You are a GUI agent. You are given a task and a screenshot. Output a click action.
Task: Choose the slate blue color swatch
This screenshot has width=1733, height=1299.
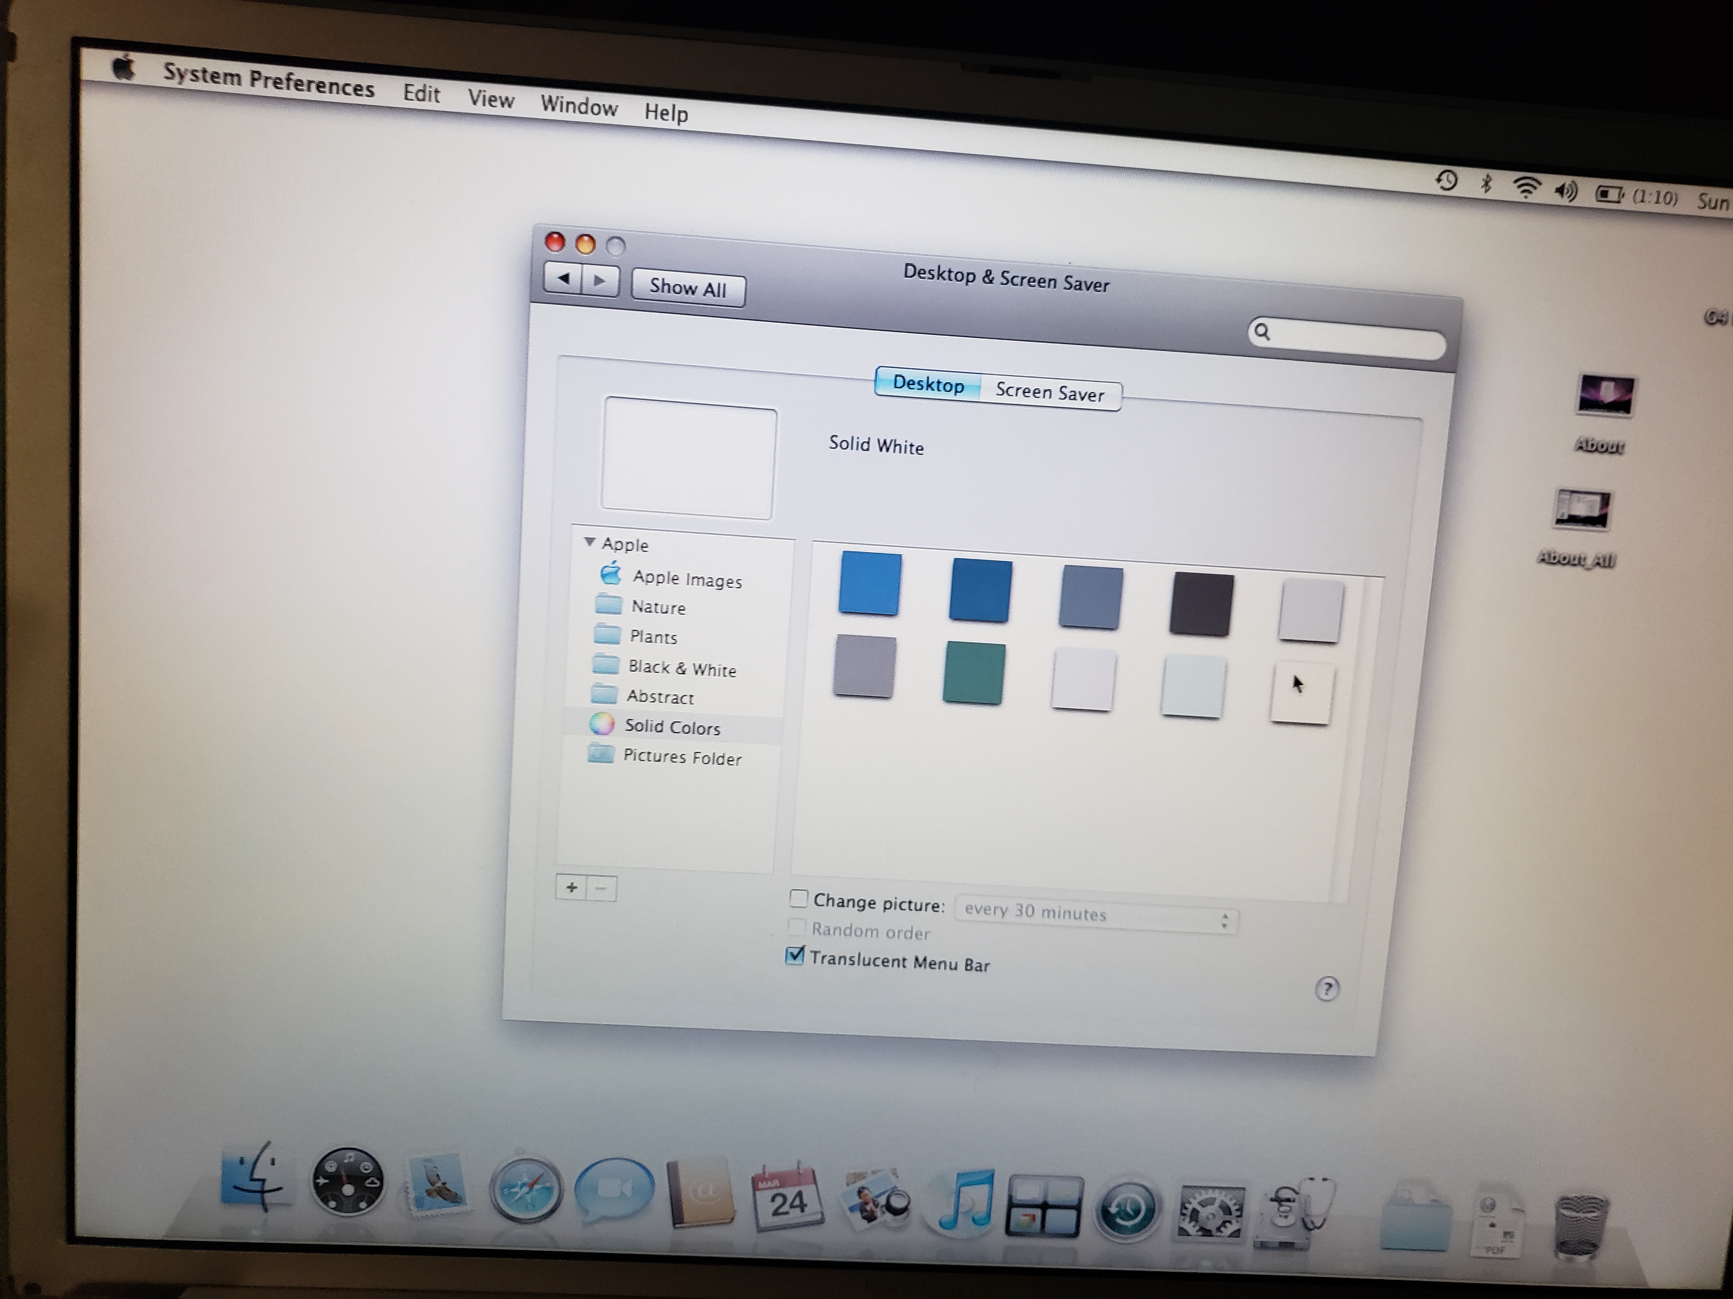(1090, 598)
